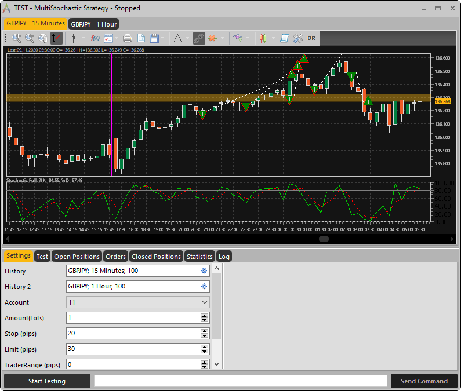The image size is (461, 391).
Task: Open dropdown beside orange X icon
Action: (222, 38)
